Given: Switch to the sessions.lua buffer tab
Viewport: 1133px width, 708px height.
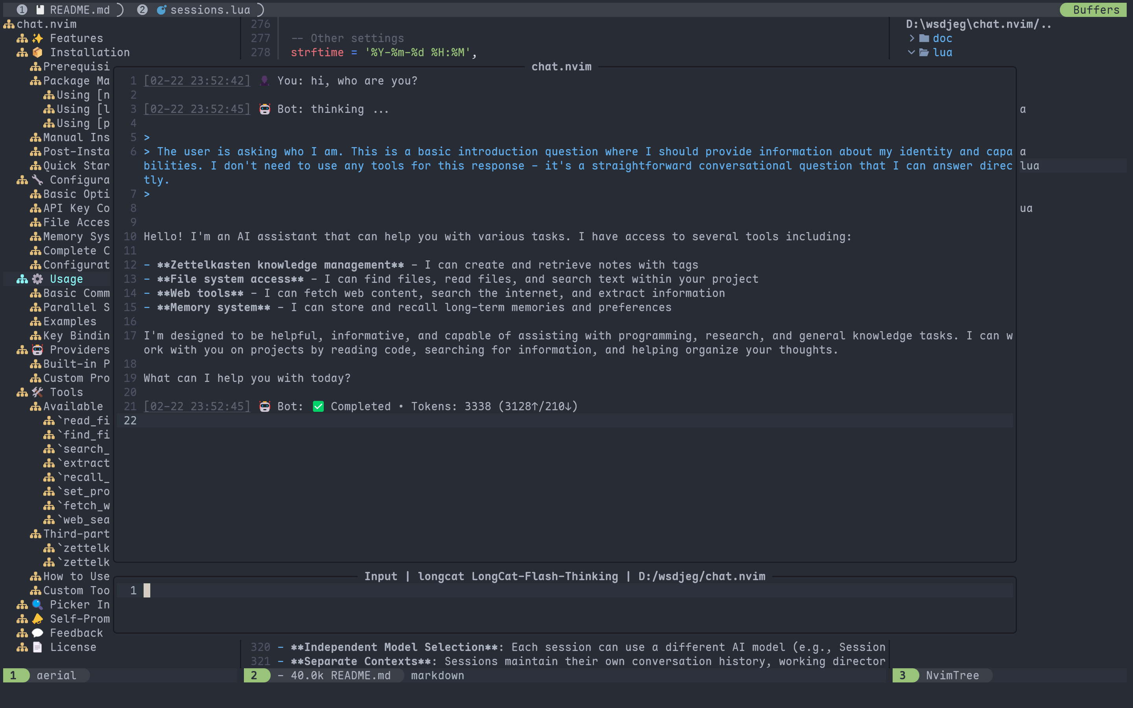Looking at the screenshot, I should tap(210, 10).
